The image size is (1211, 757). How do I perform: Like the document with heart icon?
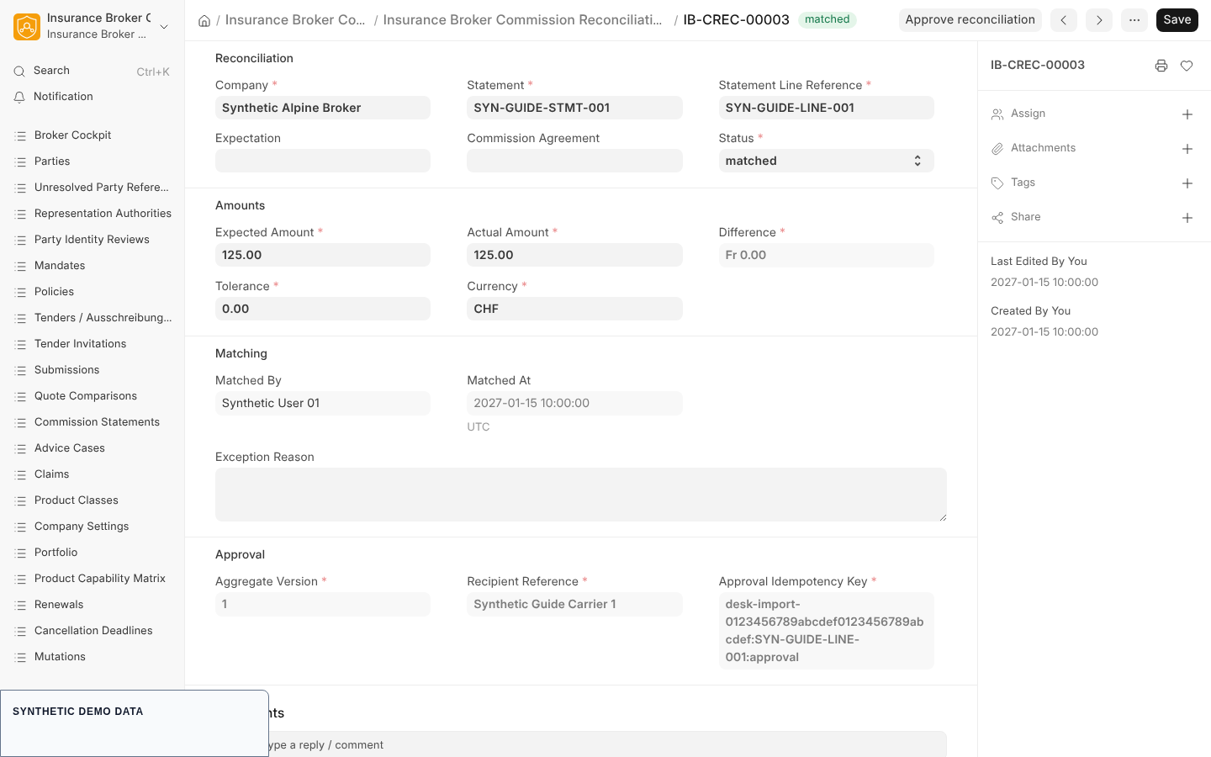pyautogui.click(x=1187, y=66)
